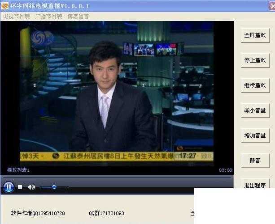275x224 pixels.
Task: Close the window with the red X
Action: [272, 6]
